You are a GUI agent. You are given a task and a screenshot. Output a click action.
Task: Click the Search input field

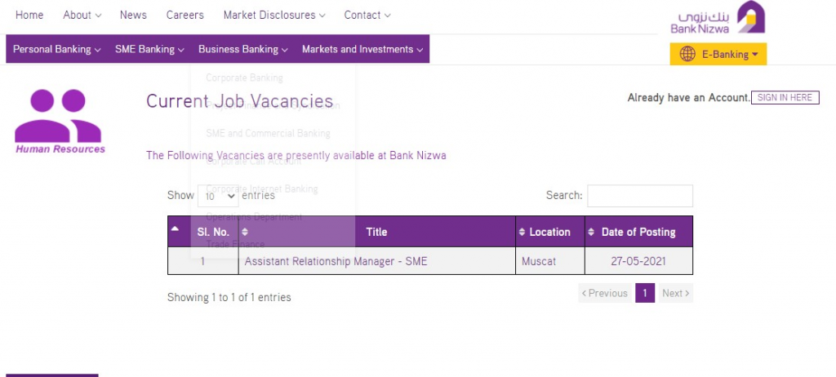click(x=639, y=196)
